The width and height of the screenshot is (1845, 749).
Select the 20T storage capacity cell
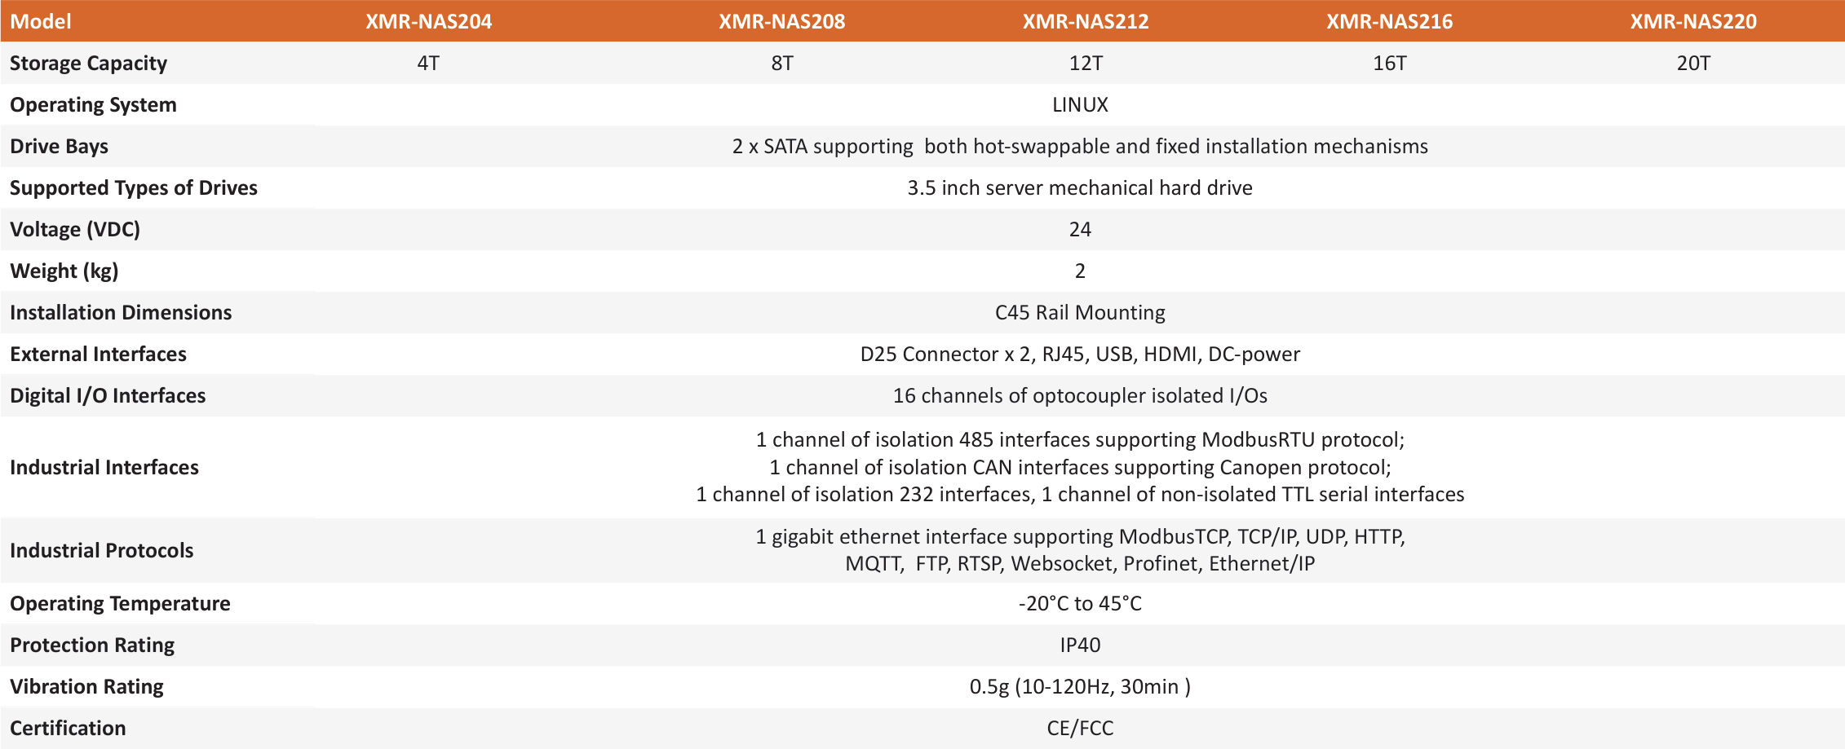pyautogui.click(x=1693, y=63)
